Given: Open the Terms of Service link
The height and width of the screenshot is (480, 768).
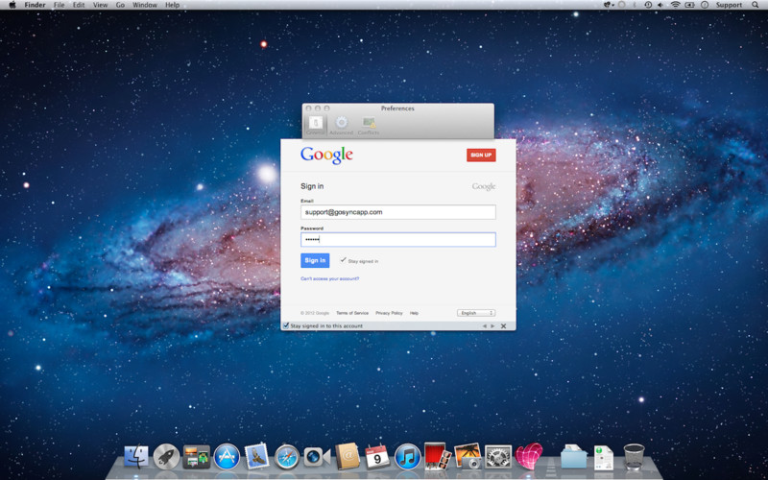Looking at the screenshot, I should pos(352,313).
